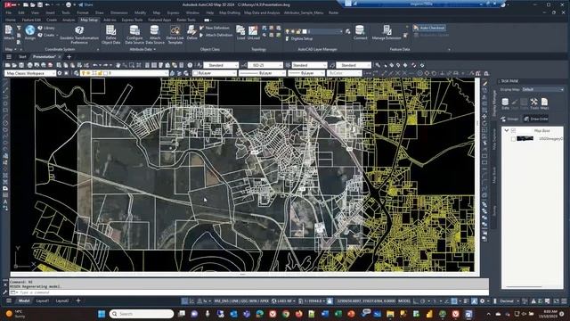Toggle the MODEL space button in status bar

pos(404,301)
